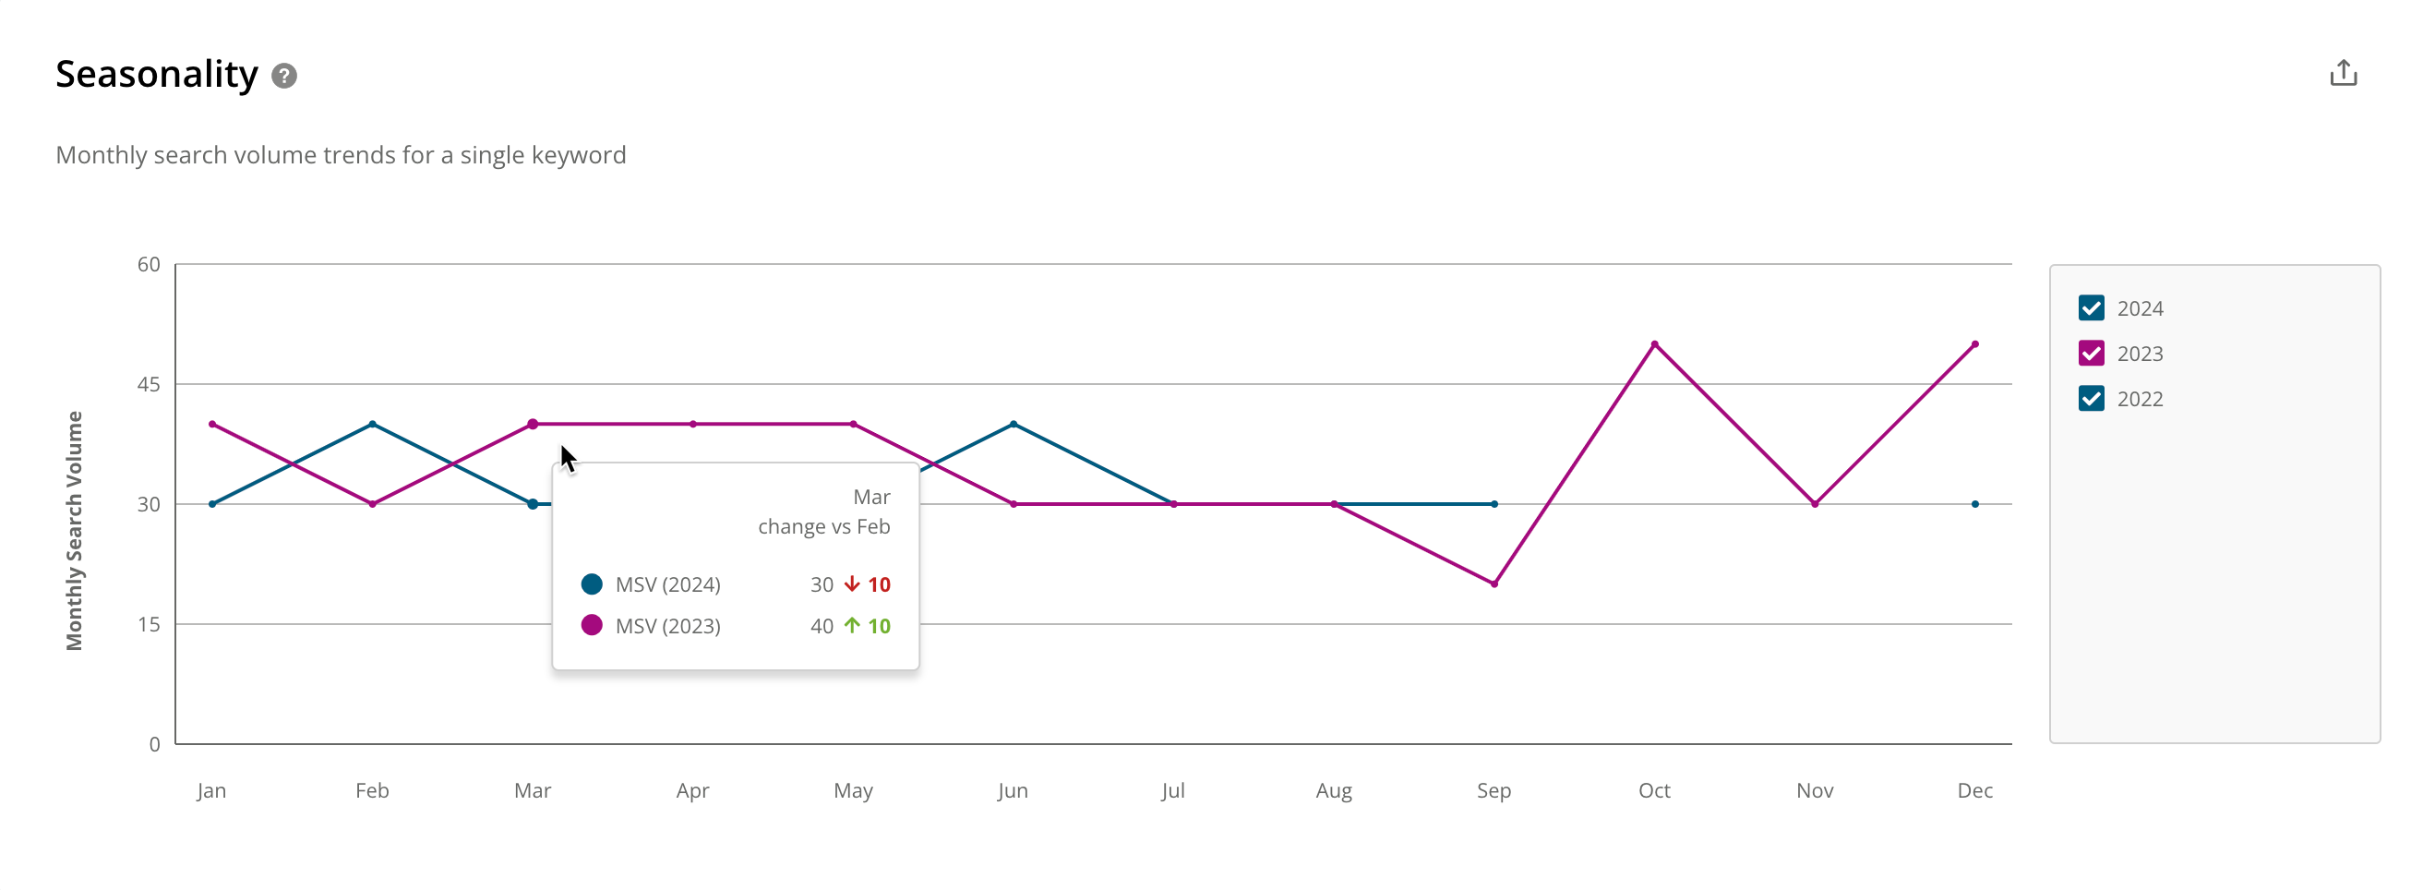Viewport: 2435px width, 890px height.
Task: Toggle the 2023 series checkbox
Action: click(x=2092, y=354)
